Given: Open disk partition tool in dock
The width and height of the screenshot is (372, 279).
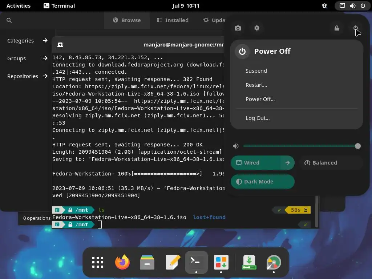Looking at the screenshot, I should 274,262.
